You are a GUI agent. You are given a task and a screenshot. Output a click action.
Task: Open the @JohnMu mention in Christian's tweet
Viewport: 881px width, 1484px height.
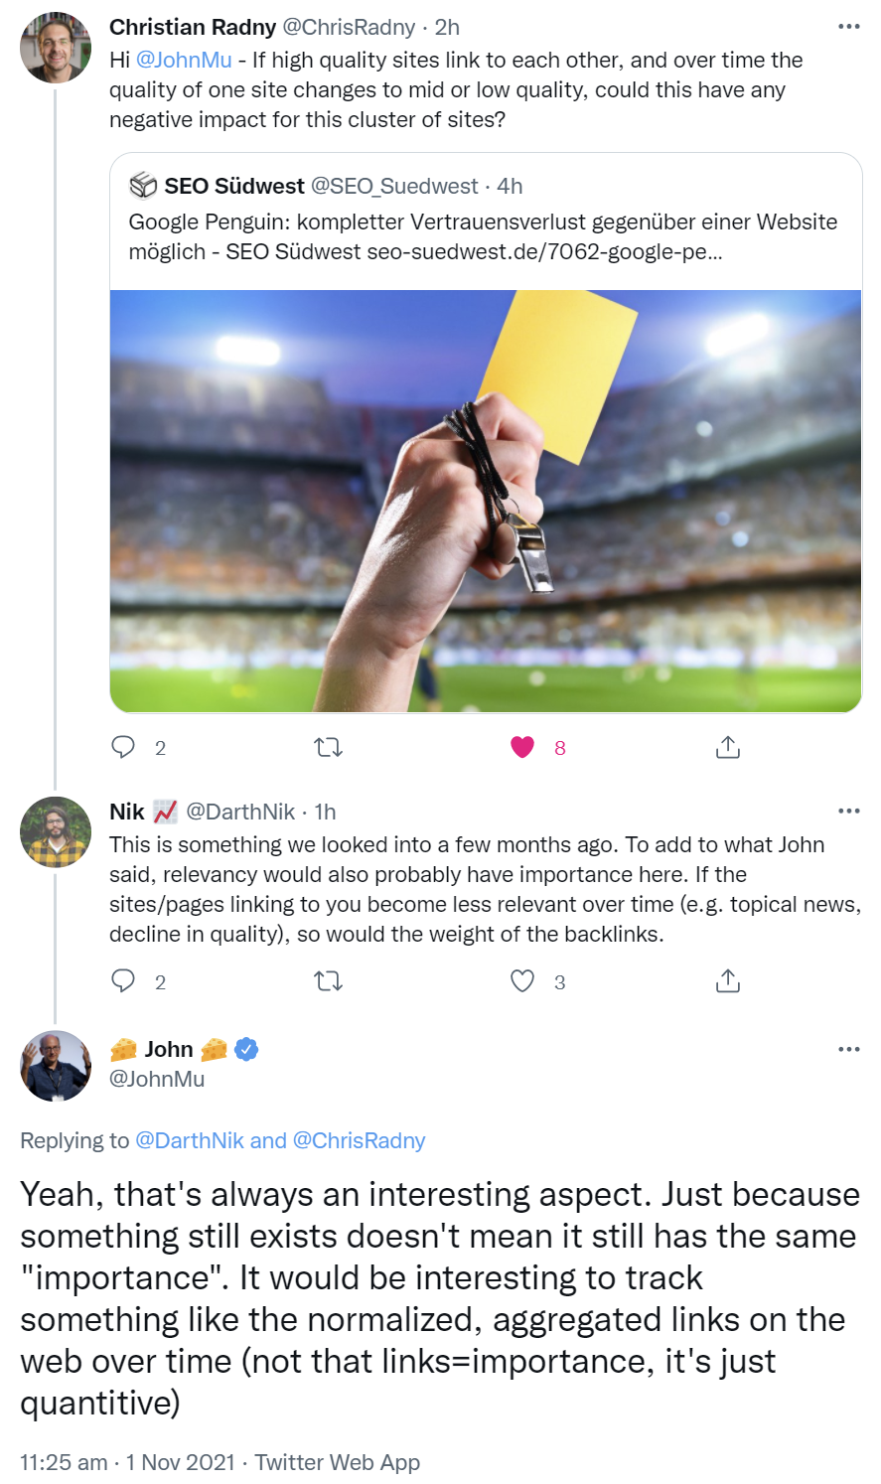184,60
